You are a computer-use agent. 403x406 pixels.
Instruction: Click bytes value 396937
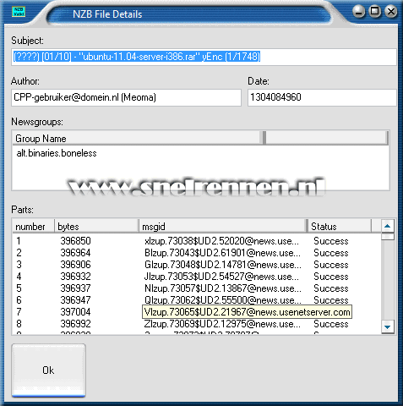pyautogui.click(x=75, y=288)
